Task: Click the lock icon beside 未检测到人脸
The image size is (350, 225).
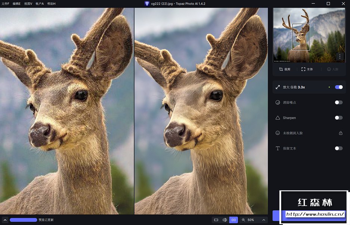Action: tap(341, 133)
